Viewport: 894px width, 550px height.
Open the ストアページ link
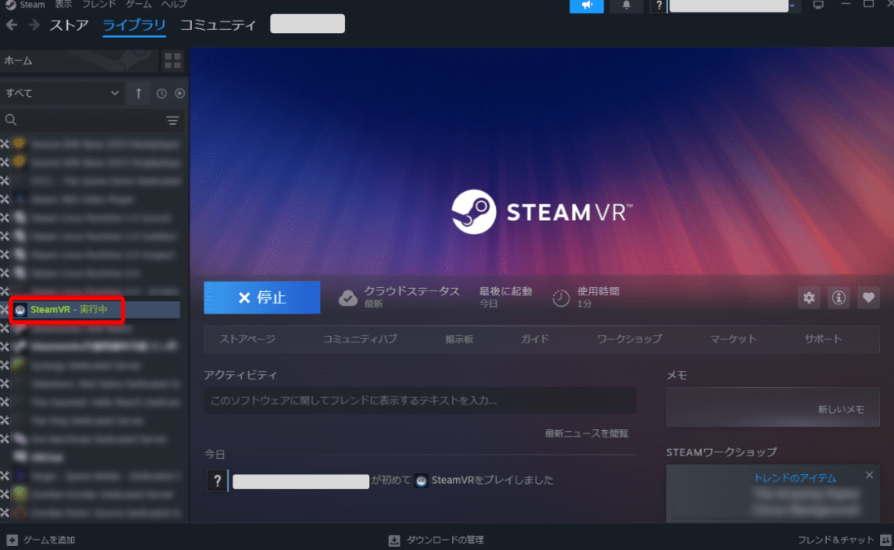click(248, 339)
